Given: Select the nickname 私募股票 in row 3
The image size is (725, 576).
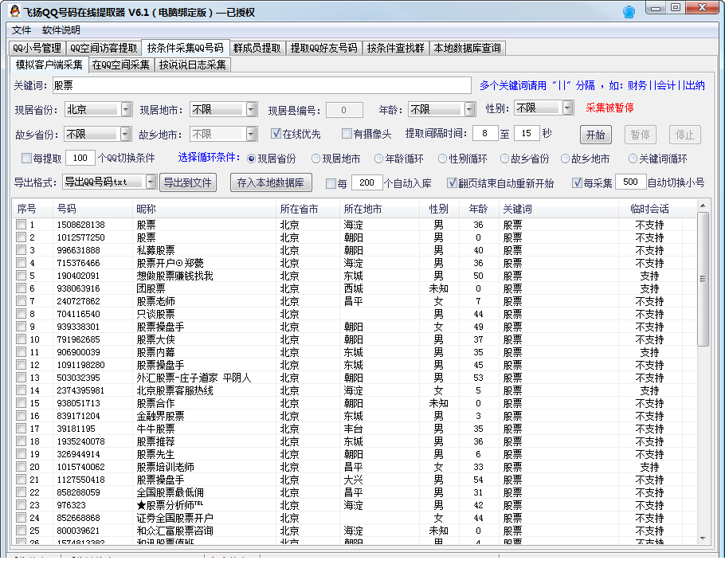Looking at the screenshot, I should click(156, 250).
